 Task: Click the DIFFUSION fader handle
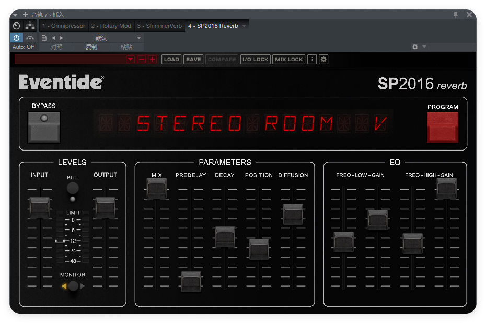point(293,214)
